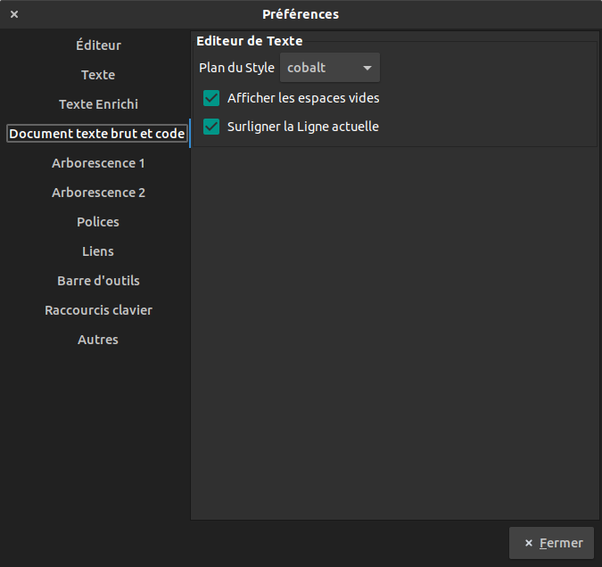Select Document texte brut et code
The height and width of the screenshot is (567, 602).
point(97,134)
